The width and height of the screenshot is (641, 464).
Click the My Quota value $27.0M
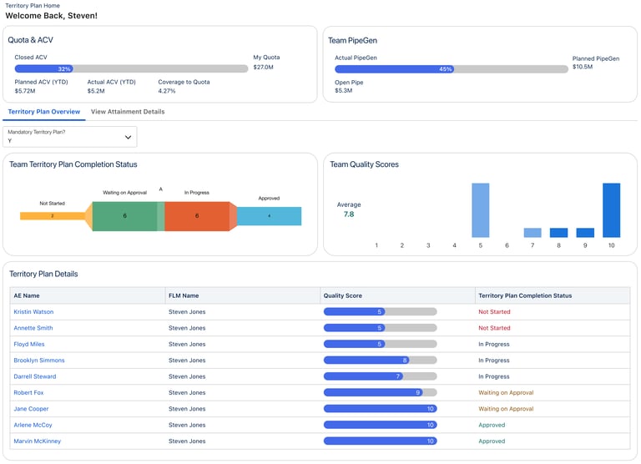pyautogui.click(x=263, y=67)
